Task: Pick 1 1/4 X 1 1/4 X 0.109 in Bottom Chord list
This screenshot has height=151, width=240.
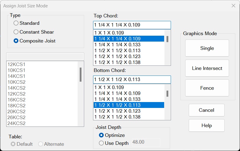Action: [x=129, y=93]
